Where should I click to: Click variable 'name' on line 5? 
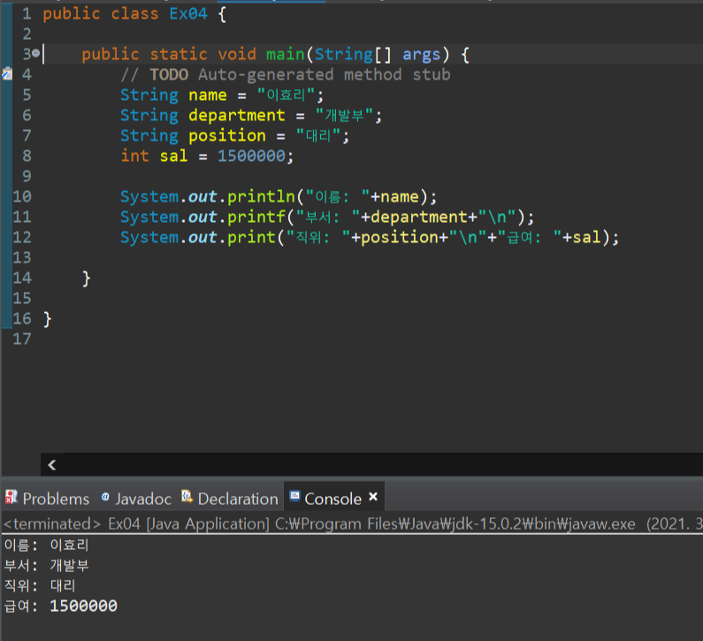[208, 95]
